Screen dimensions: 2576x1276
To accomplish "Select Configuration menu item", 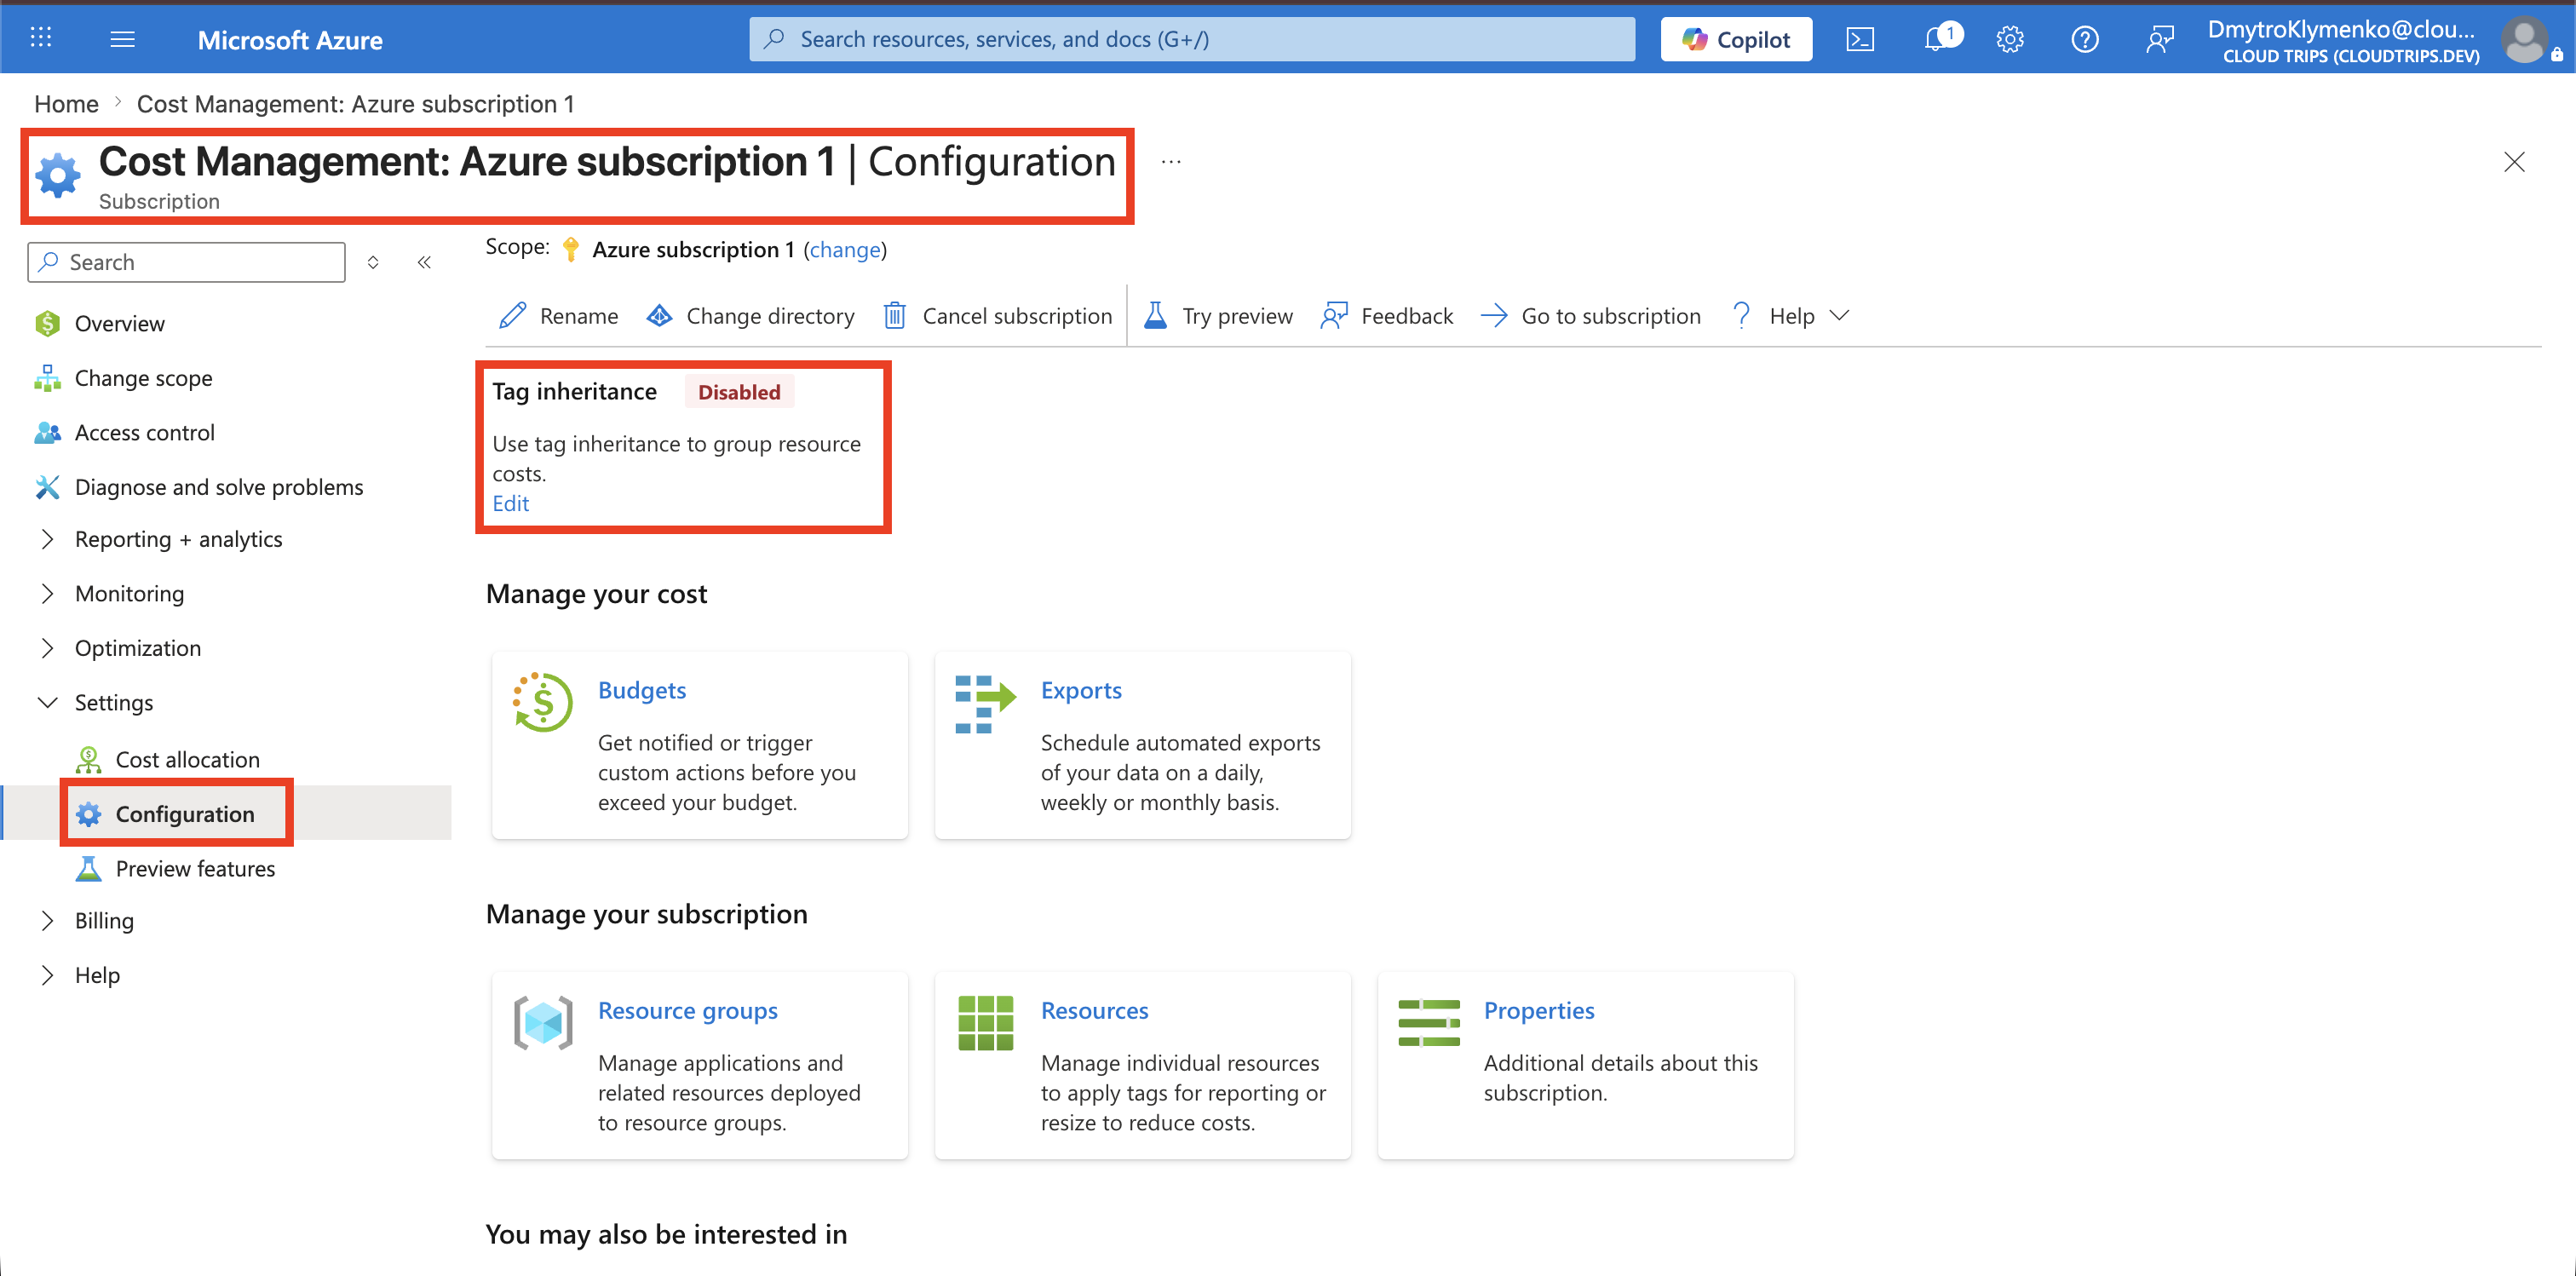I will [x=185, y=814].
